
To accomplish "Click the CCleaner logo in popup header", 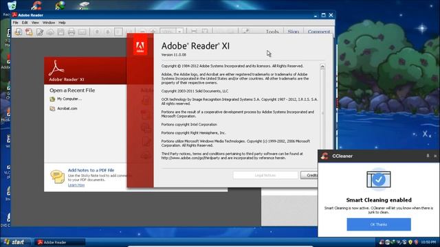I will [325, 156].
